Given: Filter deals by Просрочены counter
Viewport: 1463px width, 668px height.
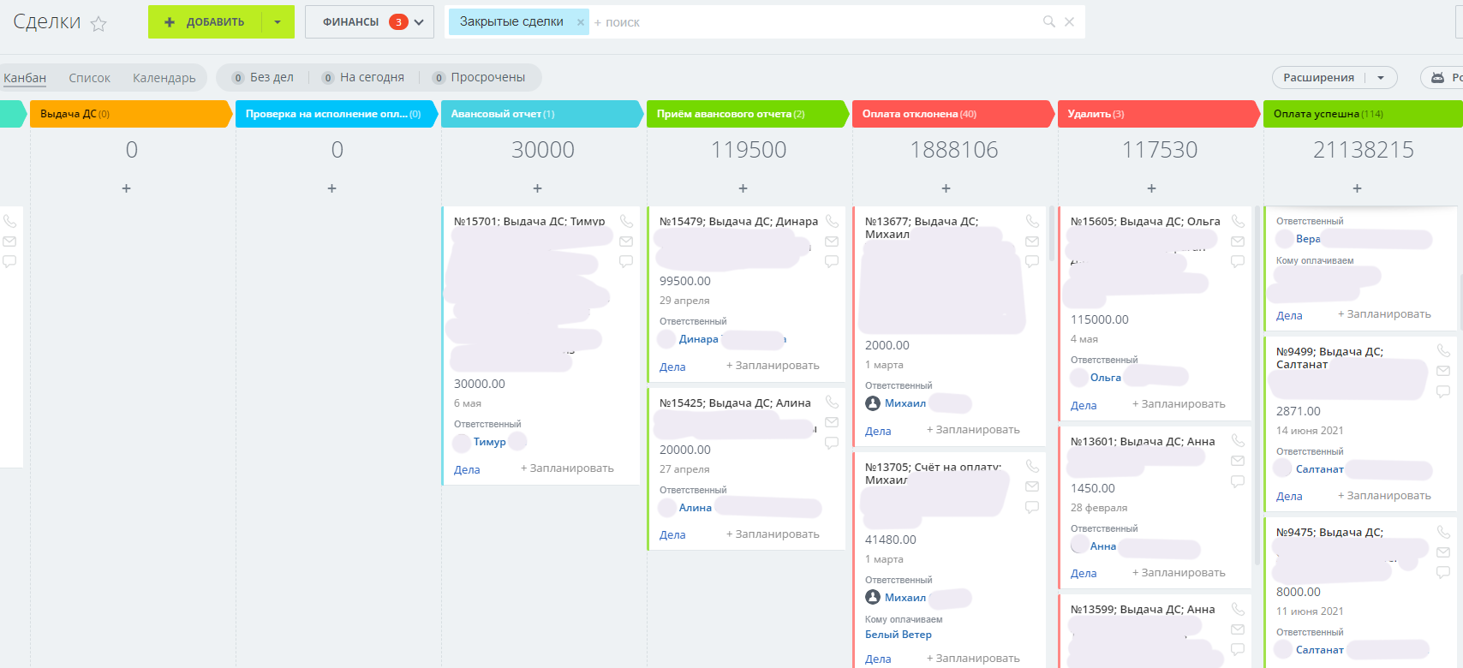Looking at the screenshot, I should pyautogui.click(x=479, y=77).
